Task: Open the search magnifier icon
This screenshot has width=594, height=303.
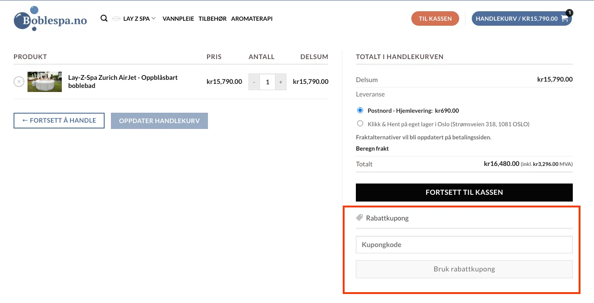Action: (x=104, y=18)
